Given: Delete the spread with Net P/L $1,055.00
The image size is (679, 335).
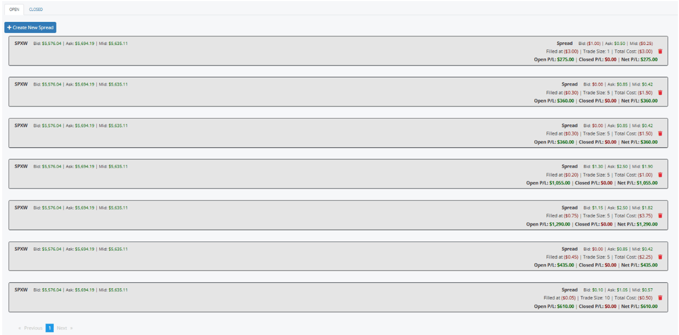Looking at the screenshot, I should (660, 175).
